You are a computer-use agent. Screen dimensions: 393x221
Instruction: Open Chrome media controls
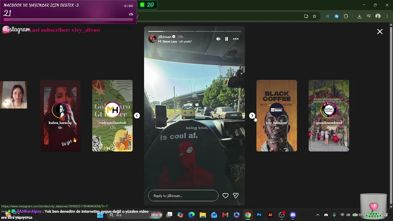(x=369, y=16)
